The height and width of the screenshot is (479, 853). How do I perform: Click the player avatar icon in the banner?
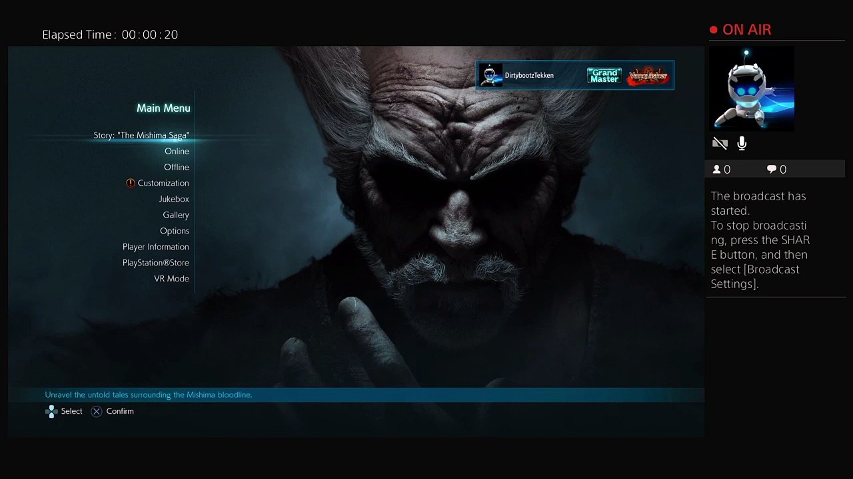pyautogui.click(x=490, y=75)
